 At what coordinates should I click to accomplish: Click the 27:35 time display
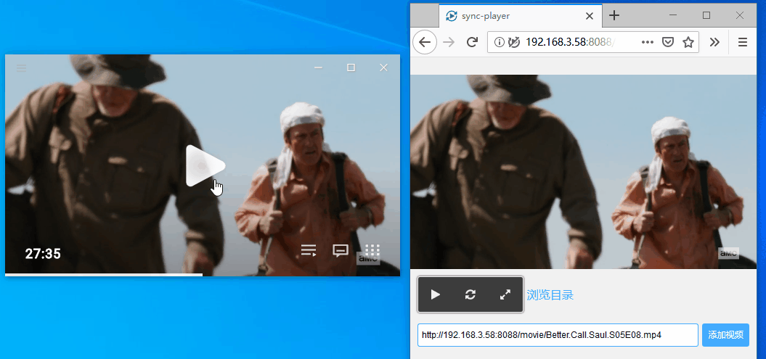pyautogui.click(x=43, y=254)
